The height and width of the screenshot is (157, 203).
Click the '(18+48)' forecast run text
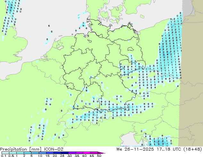(193, 149)
